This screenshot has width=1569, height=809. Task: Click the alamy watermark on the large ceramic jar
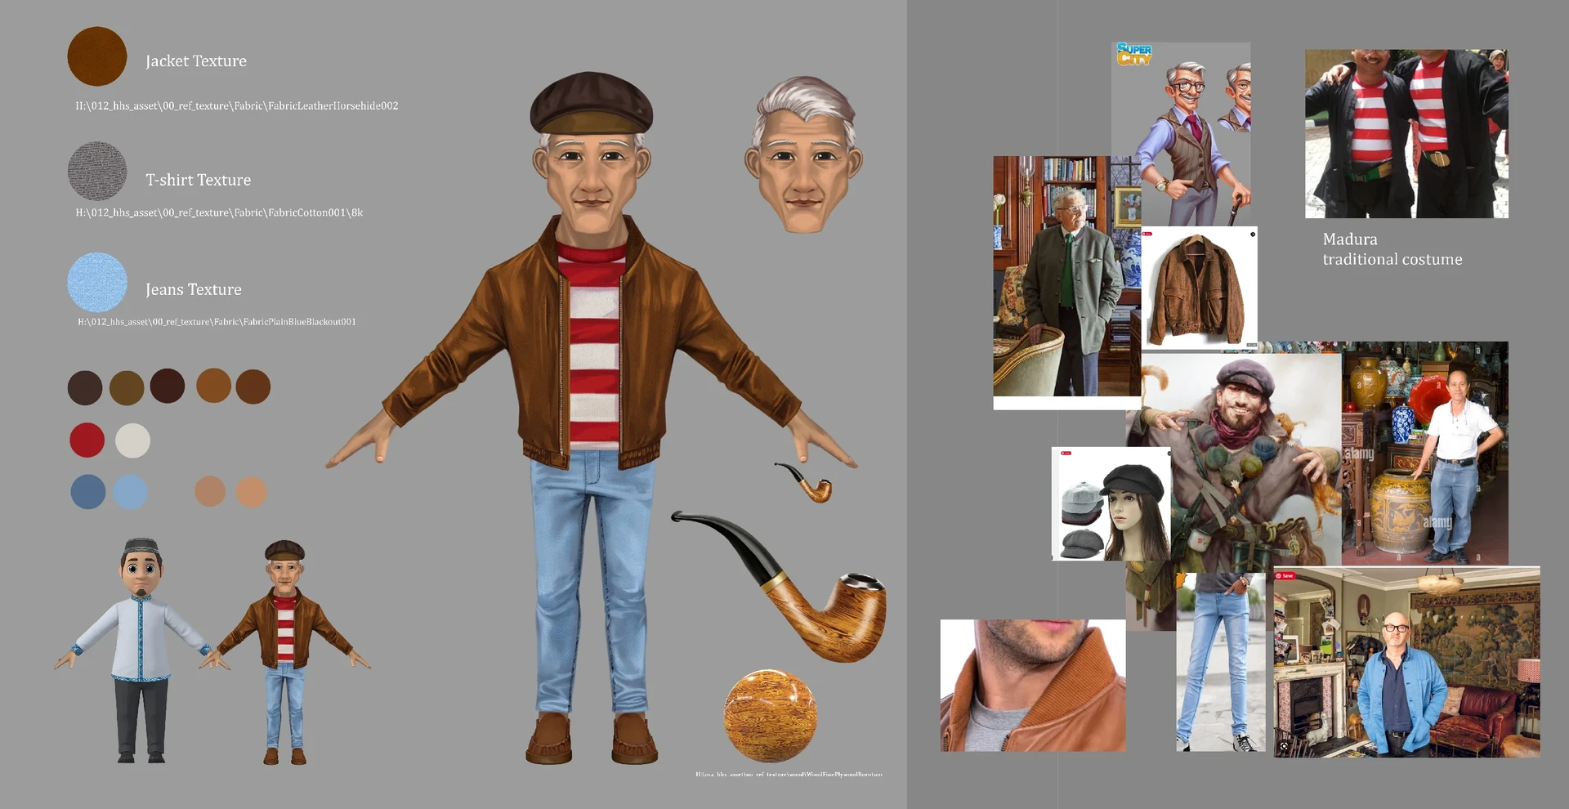tap(1437, 521)
